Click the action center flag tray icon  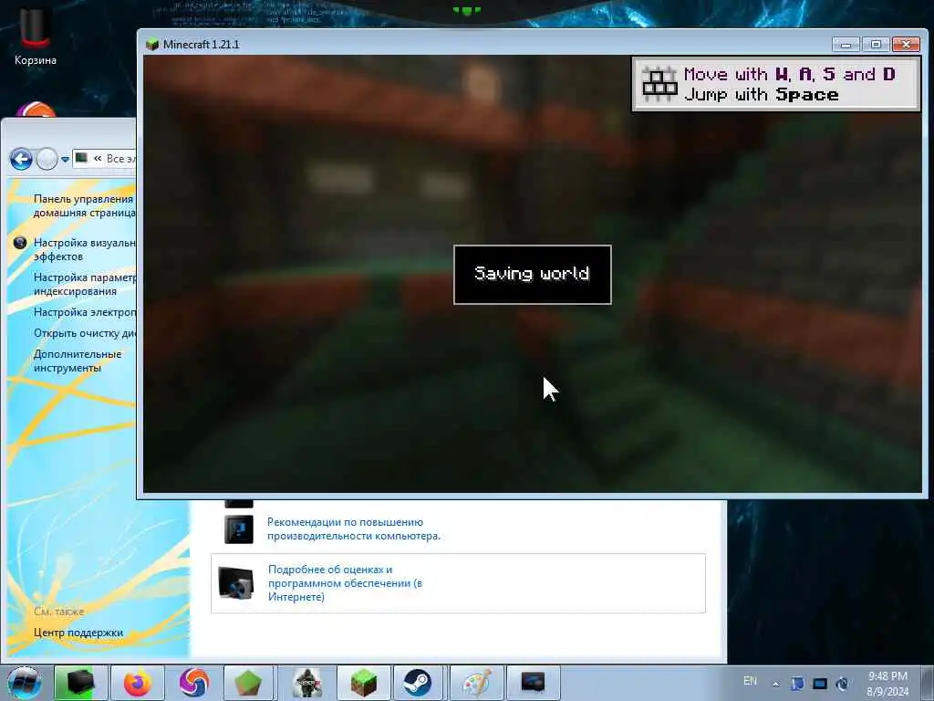pyautogui.click(x=797, y=684)
